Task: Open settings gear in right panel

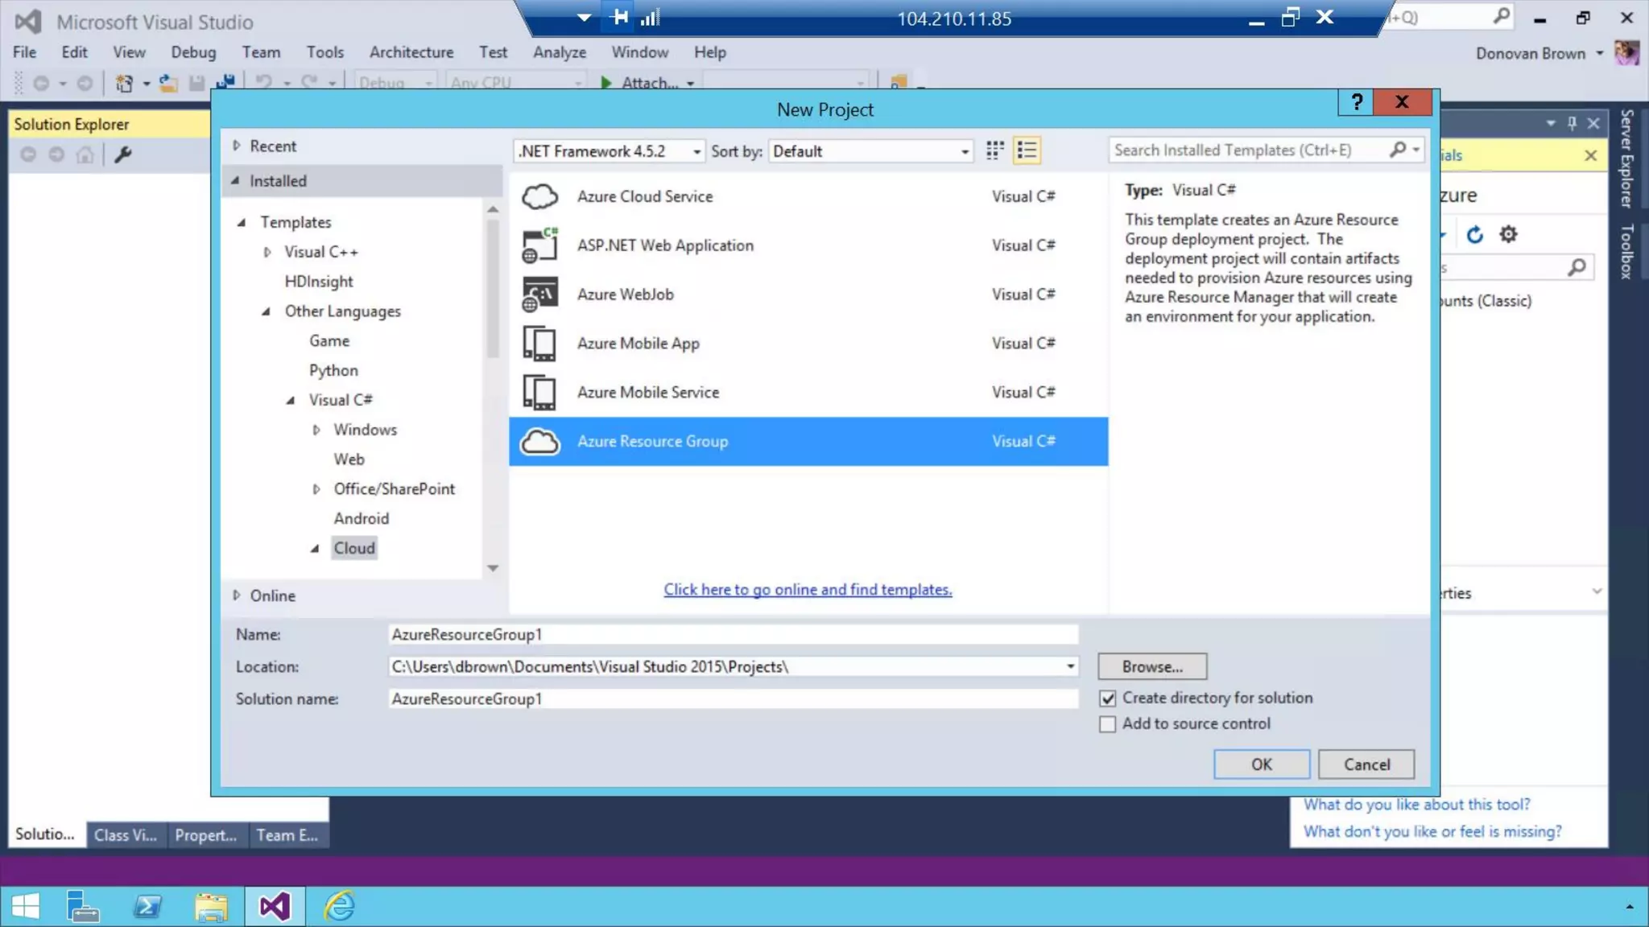Action: click(1508, 235)
